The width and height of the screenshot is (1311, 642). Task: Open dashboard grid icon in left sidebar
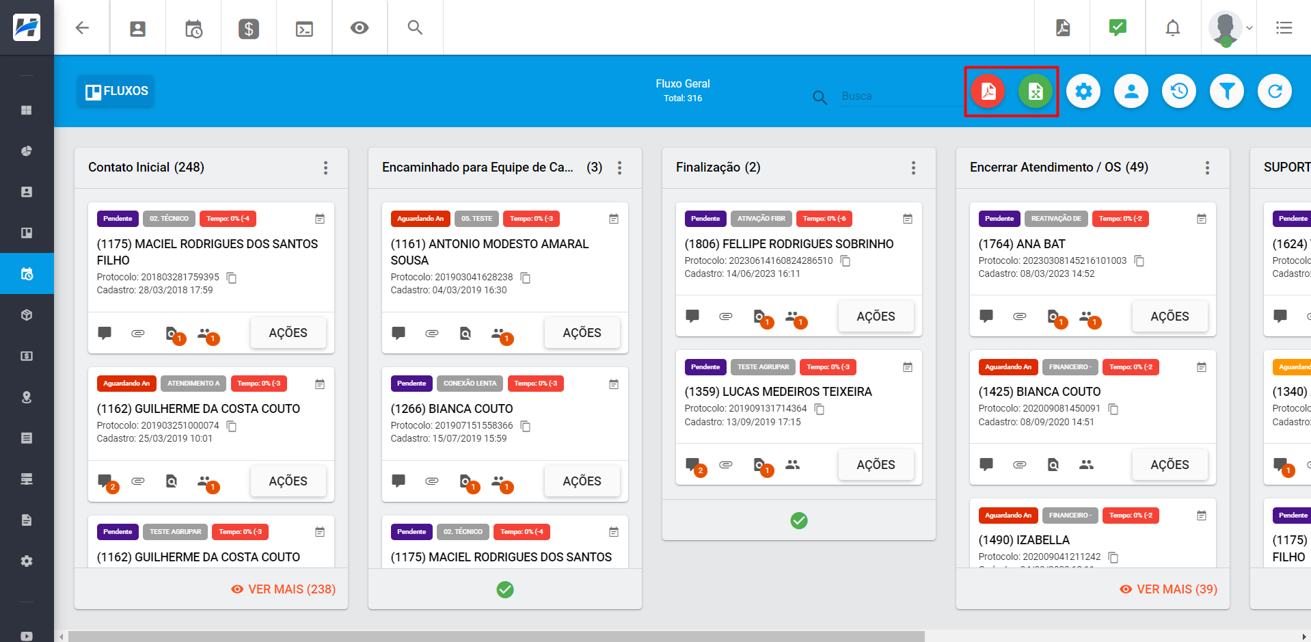[x=27, y=110]
